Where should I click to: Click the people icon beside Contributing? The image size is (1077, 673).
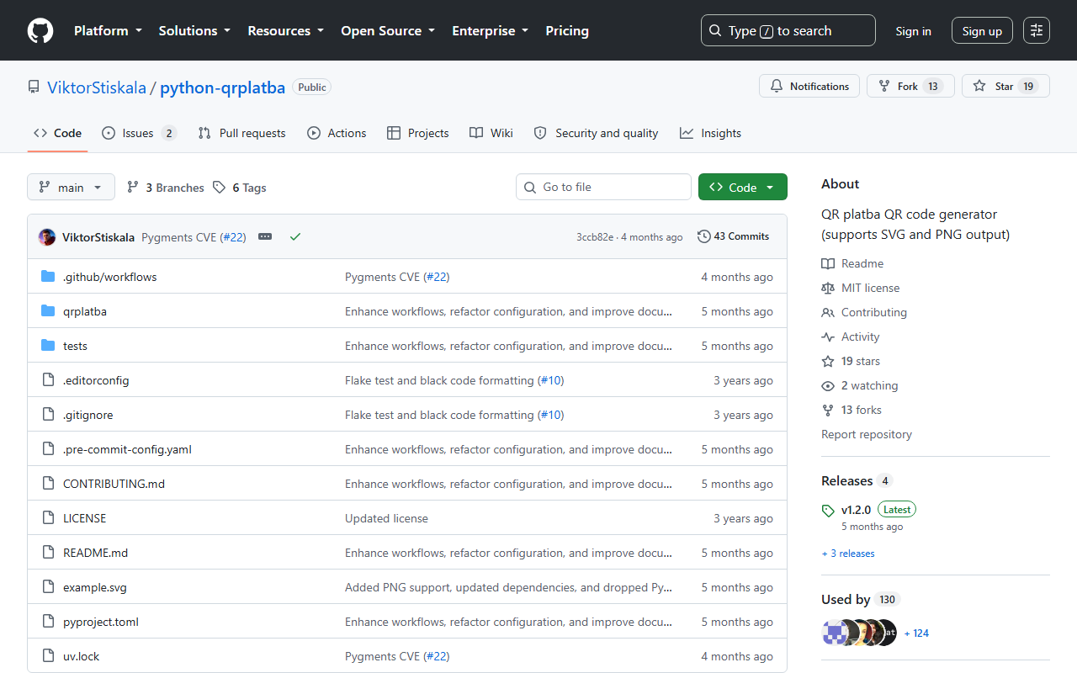coord(828,312)
